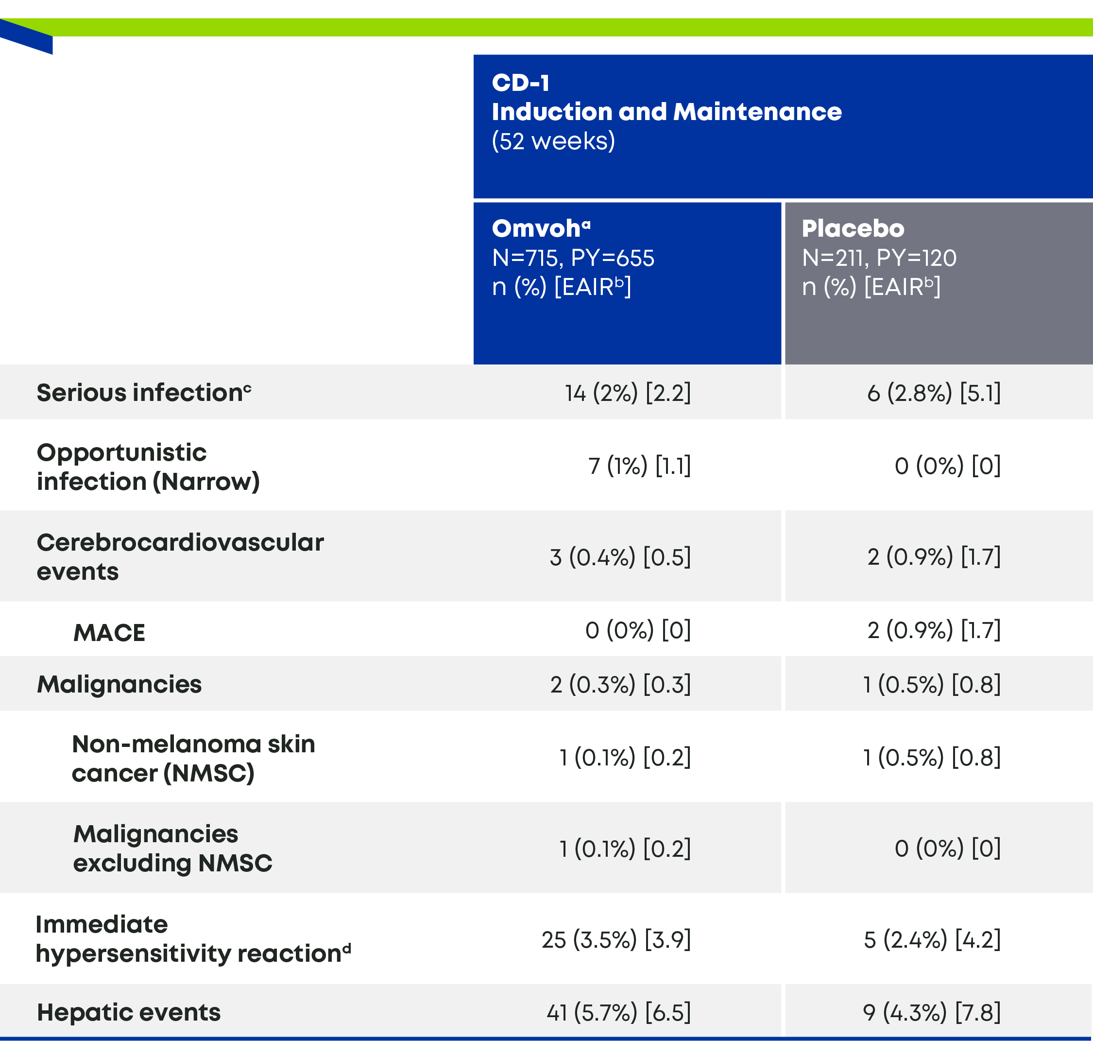Click Omvoh value '2 (0.3%) [0.3]'

pos(621,684)
